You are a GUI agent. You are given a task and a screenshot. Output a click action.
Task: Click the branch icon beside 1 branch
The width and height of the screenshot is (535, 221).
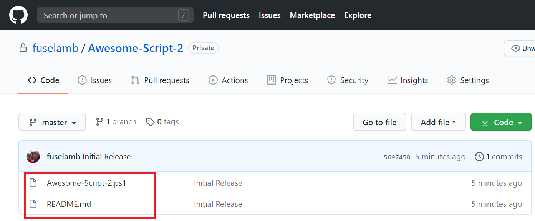point(100,121)
